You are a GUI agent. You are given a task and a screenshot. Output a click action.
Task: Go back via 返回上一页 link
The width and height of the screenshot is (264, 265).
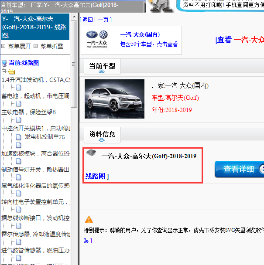(96, 20)
